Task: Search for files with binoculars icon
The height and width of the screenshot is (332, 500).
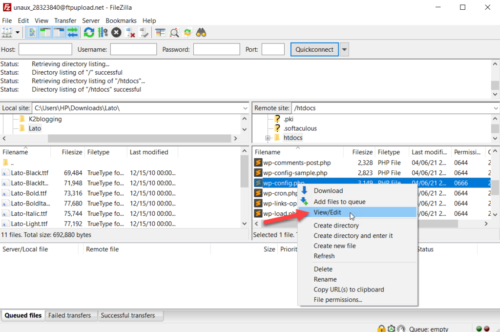Action: pos(201,33)
